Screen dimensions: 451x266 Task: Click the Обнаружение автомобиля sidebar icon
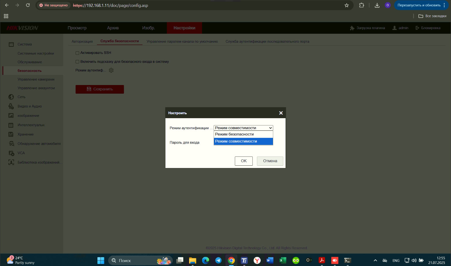(11, 144)
